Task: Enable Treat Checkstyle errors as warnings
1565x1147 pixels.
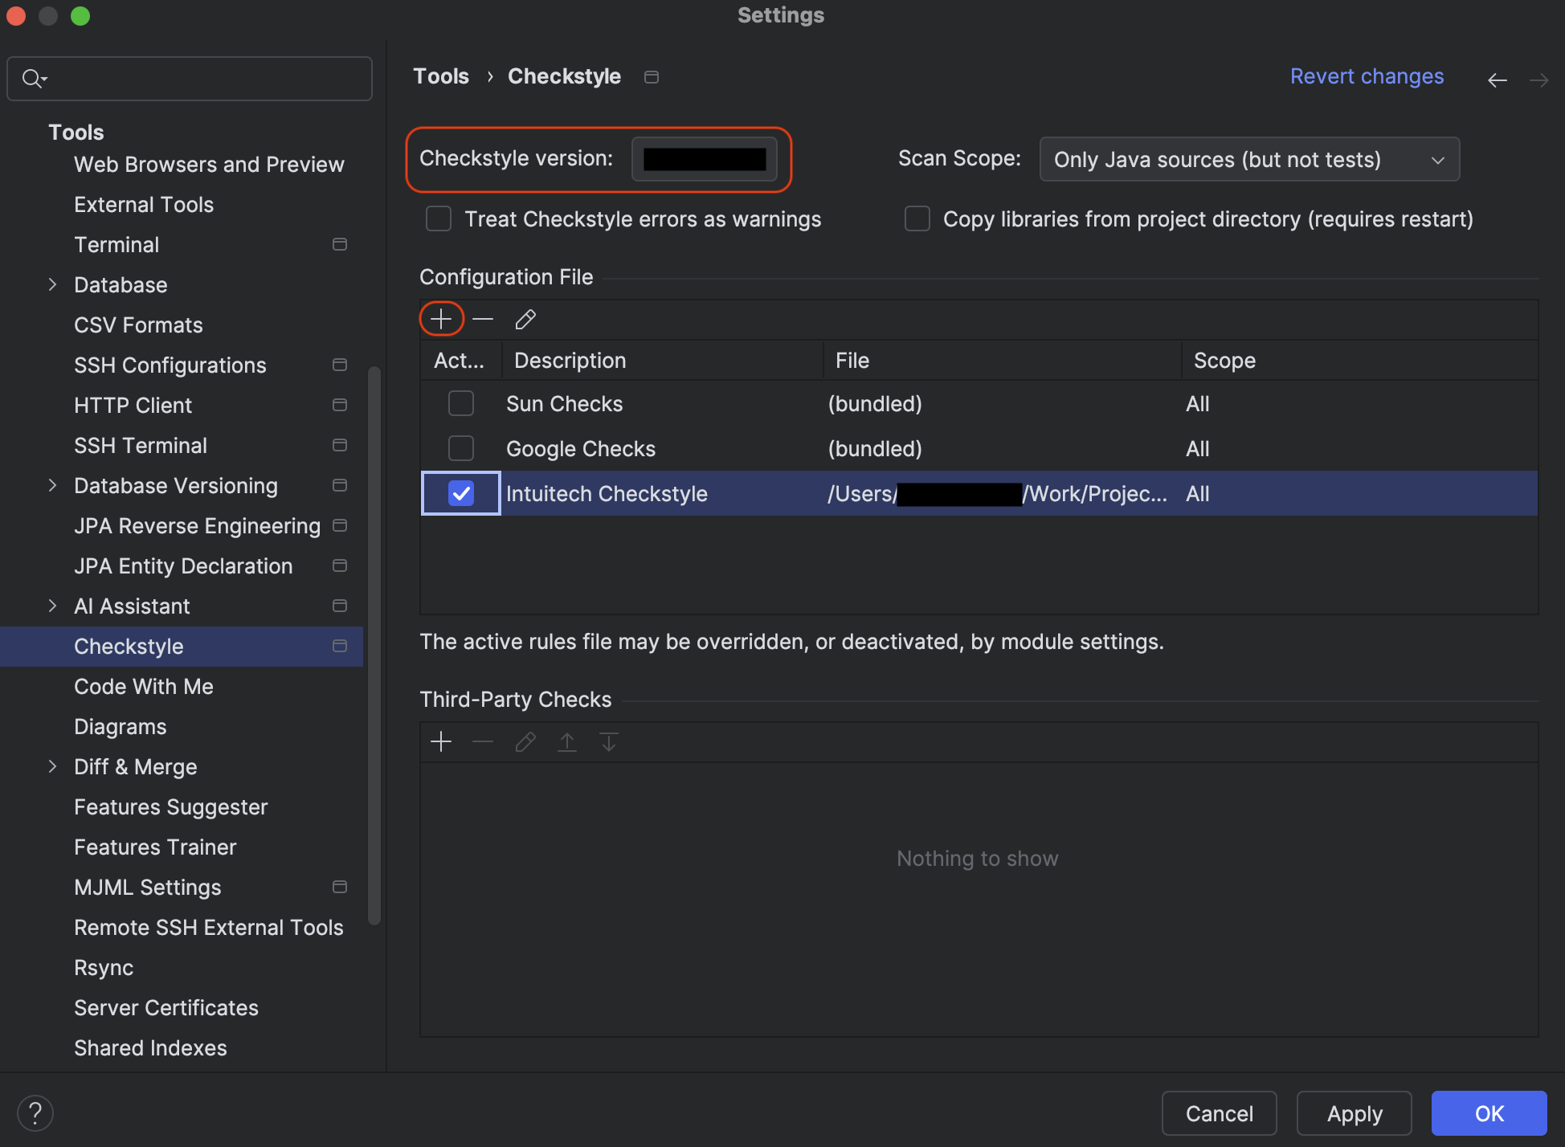Action: click(439, 218)
